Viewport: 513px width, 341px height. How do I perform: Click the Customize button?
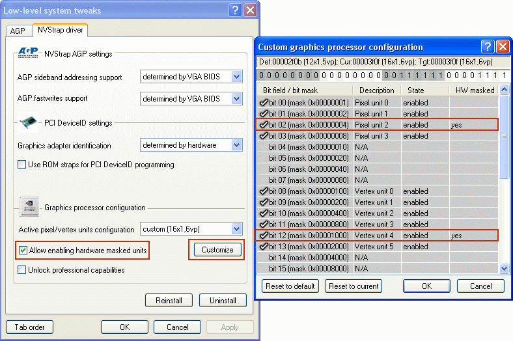(x=217, y=250)
